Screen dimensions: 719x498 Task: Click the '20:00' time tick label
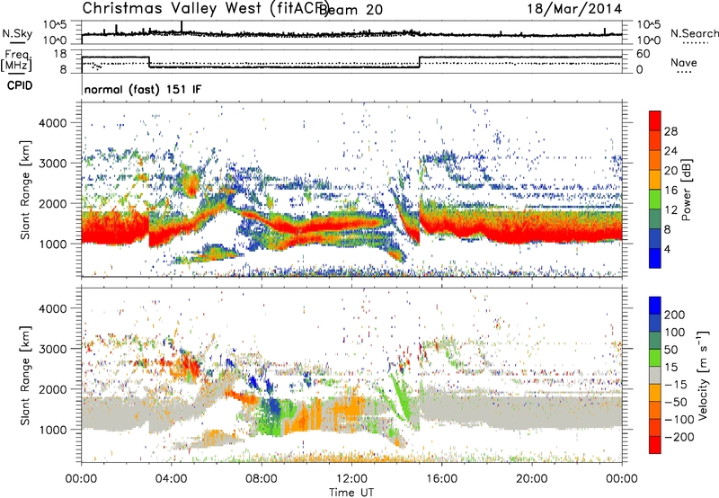coord(531,479)
